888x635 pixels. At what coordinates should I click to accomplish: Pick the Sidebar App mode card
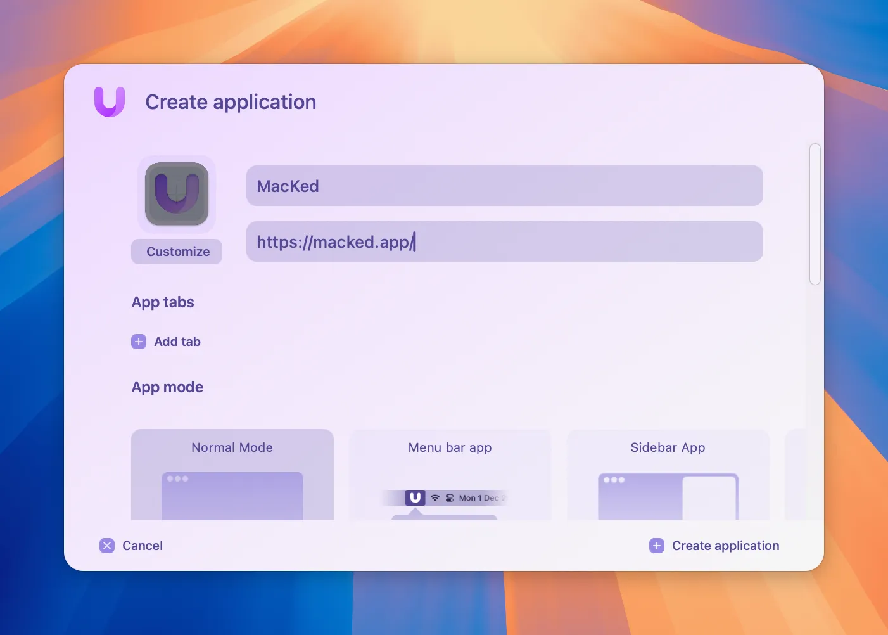[x=668, y=475]
